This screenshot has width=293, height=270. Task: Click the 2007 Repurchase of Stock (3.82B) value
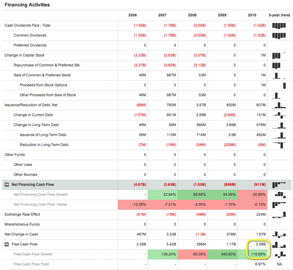pyautogui.click(x=170, y=65)
